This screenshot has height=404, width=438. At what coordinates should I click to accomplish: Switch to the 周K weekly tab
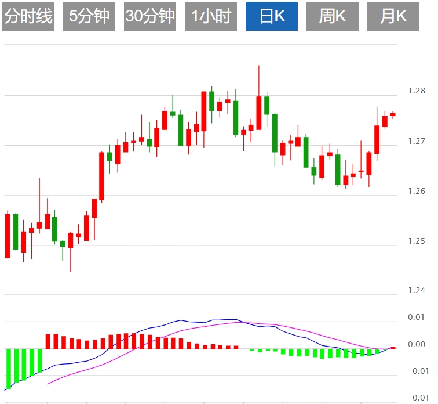(333, 16)
